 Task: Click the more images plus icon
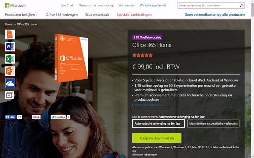click(9, 95)
